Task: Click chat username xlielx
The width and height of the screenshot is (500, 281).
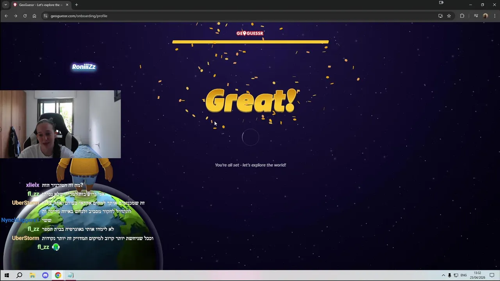Action: click(33, 185)
